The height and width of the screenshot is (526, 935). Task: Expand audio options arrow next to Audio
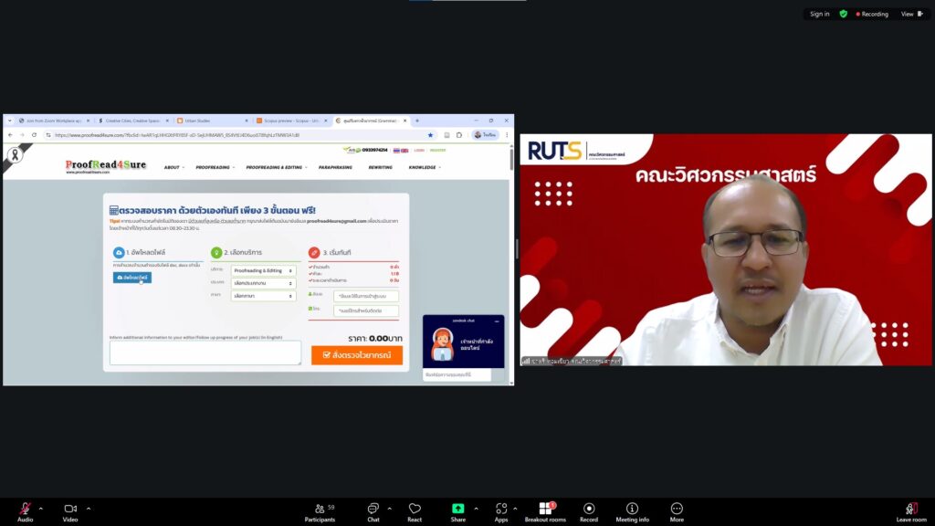(x=41, y=508)
